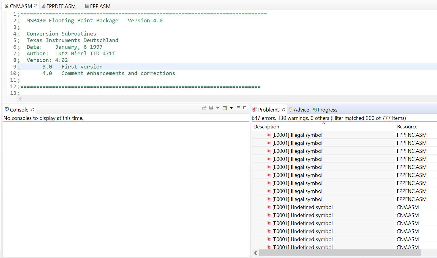Click the FPPDEF.ASM file icon in tab
The height and width of the screenshot is (258, 437).
coord(43,6)
